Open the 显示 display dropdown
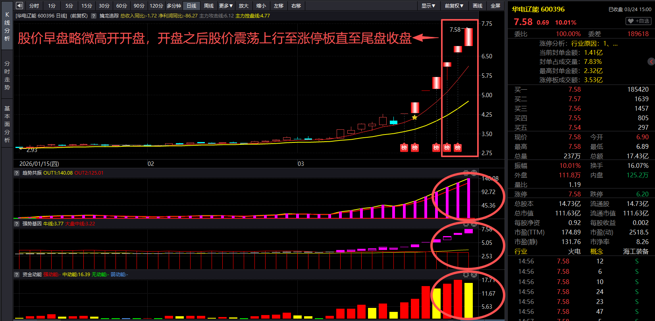 pos(428,6)
